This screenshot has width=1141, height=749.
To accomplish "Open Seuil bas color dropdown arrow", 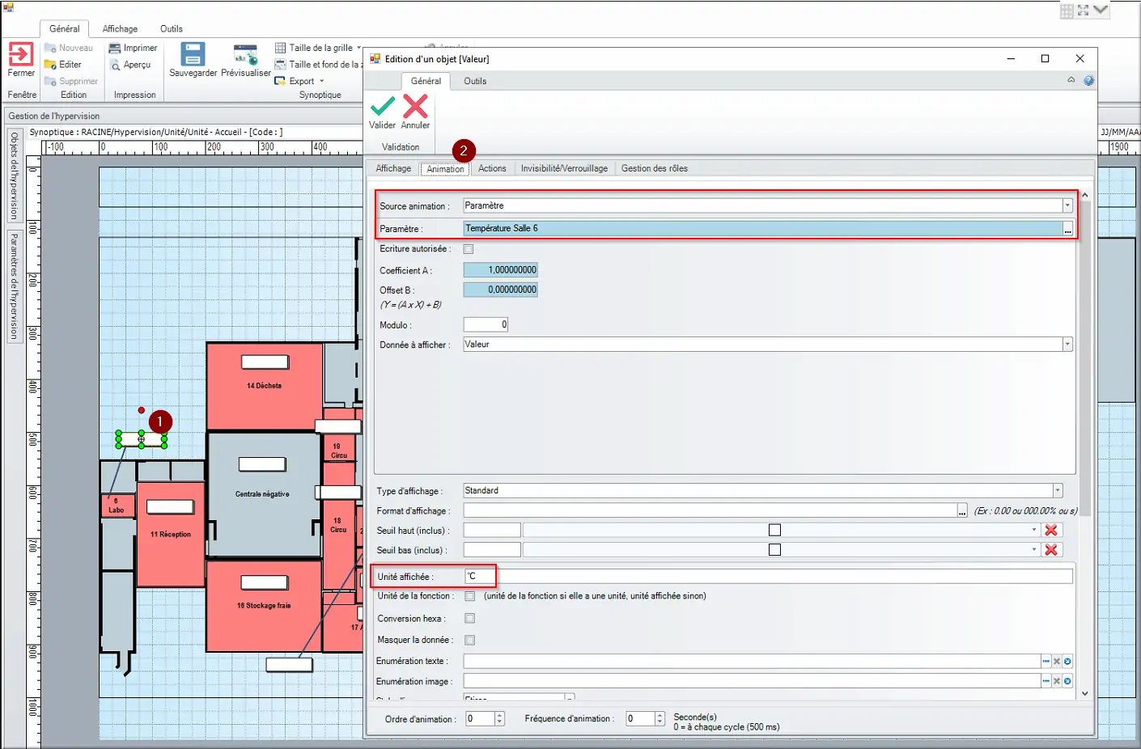I will (1034, 550).
